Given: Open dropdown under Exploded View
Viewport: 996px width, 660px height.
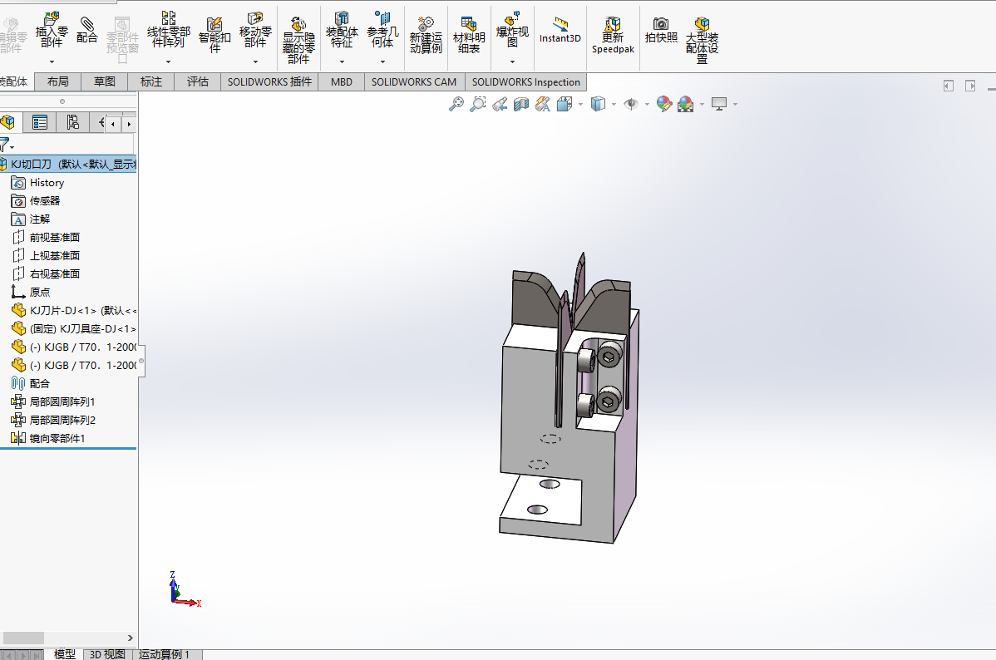Looking at the screenshot, I should 512,62.
